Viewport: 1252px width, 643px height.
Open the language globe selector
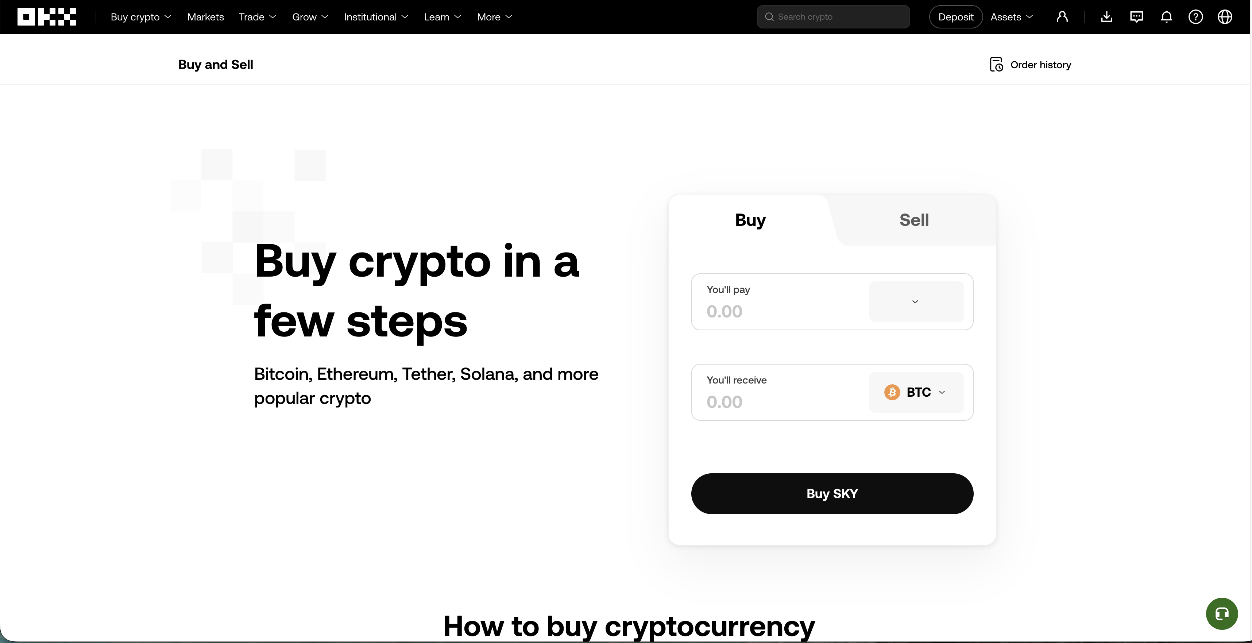coord(1225,16)
